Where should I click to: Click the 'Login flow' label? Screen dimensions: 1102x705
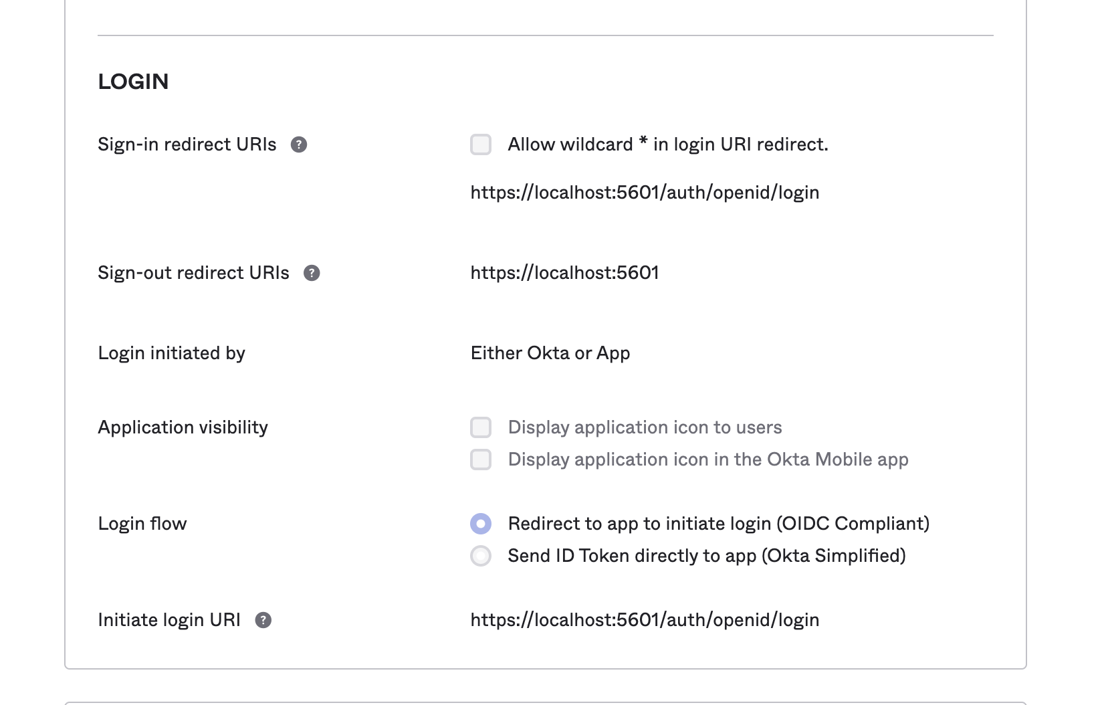click(x=142, y=524)
